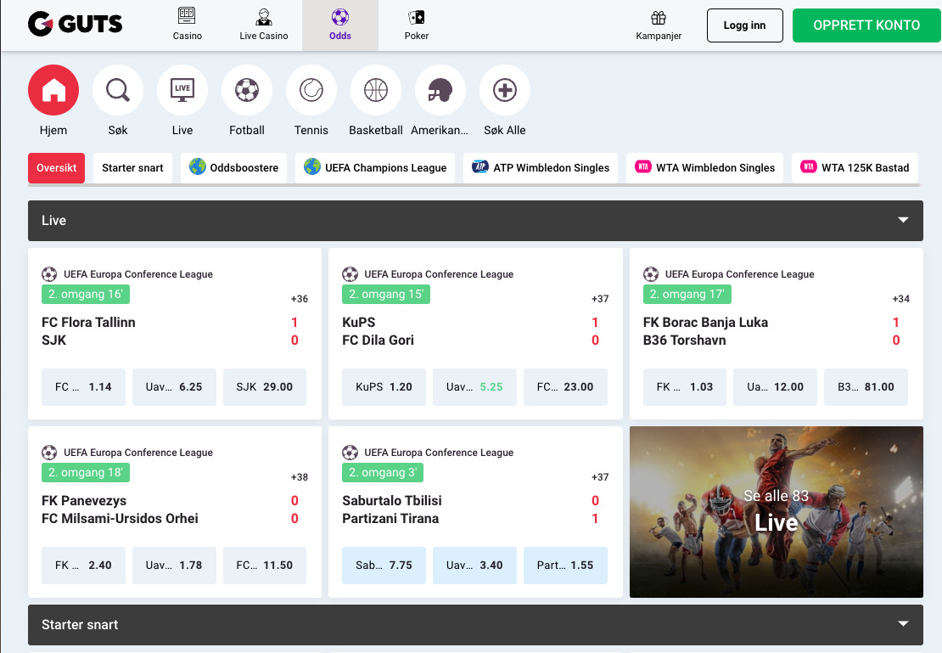Click the Logg inn button
942x653 pixels.
click(x=744, y=25)
